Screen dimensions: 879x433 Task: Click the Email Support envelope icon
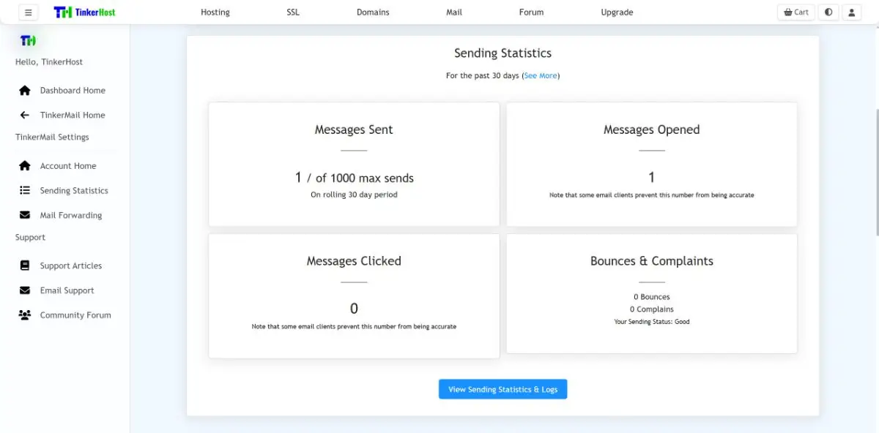[x=25, y=291]
